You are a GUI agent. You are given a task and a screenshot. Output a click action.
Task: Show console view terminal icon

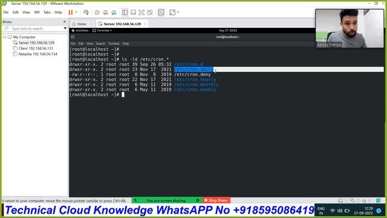(x=161, y=12)
